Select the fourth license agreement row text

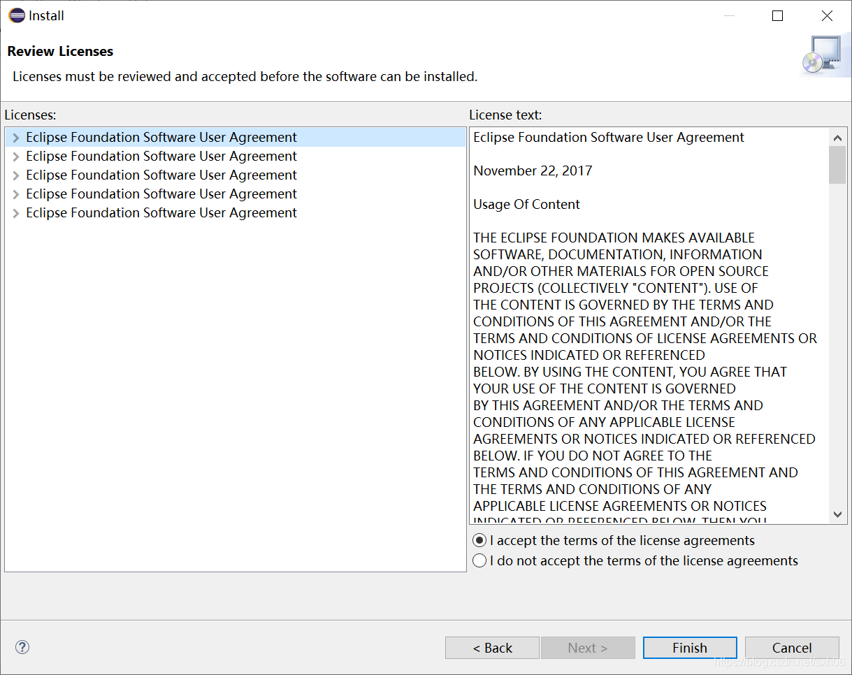point(161,194)
